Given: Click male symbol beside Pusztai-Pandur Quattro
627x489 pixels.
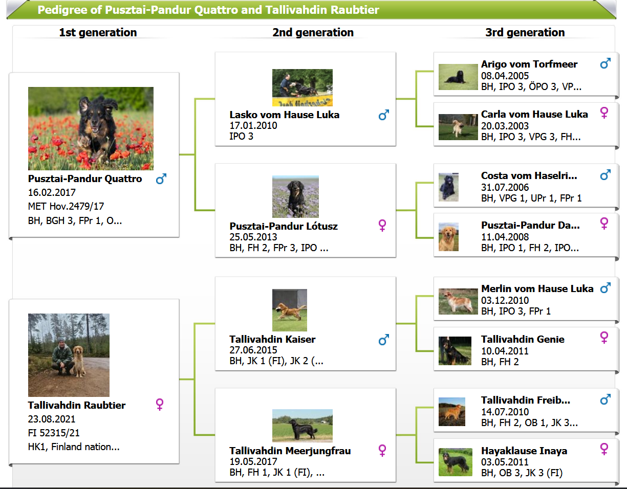Looking at the screenshot, I should click(161, 179).
